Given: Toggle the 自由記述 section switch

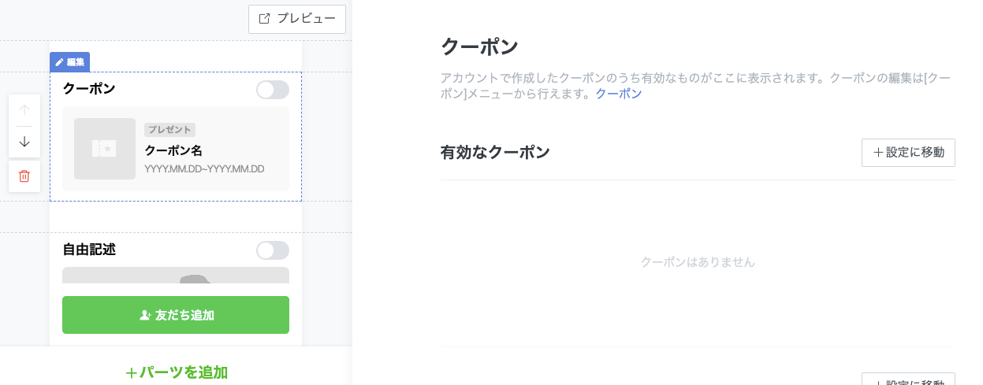Looking at the screenshot, I should coord(273,250).
